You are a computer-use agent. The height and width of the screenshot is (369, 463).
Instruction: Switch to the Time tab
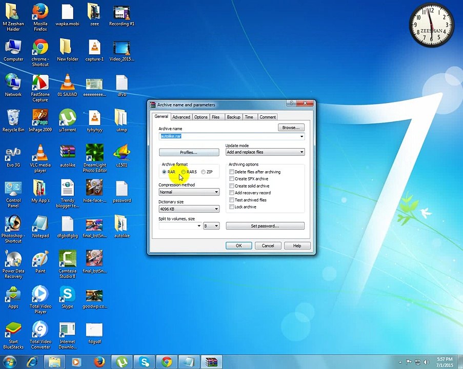click(249, 117)
